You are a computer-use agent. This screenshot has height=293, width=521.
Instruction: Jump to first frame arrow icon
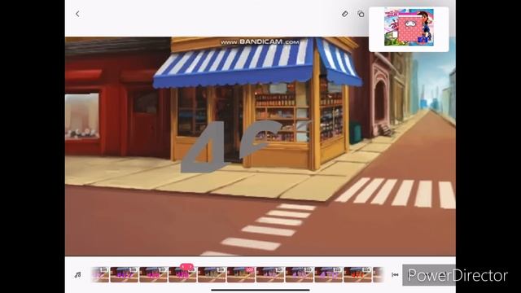395,275
